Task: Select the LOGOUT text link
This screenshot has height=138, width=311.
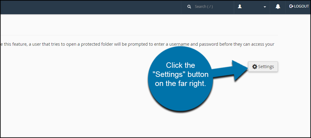Action: [x=301, y=6]
